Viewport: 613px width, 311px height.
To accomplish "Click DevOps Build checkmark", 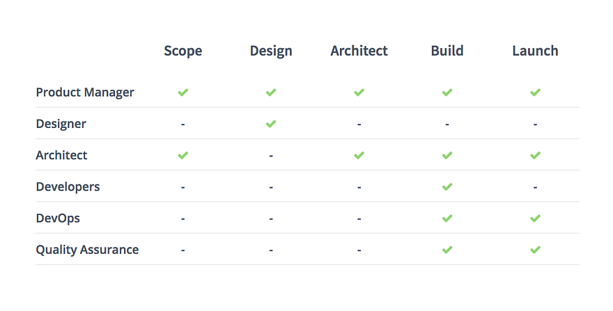I will tap(447, 218).
